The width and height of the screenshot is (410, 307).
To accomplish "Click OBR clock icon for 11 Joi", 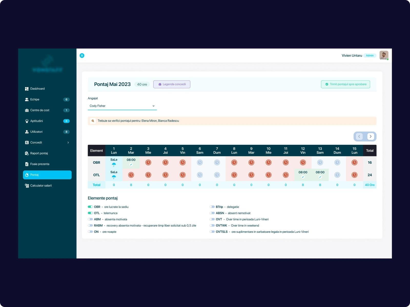I will click(286, 162).
